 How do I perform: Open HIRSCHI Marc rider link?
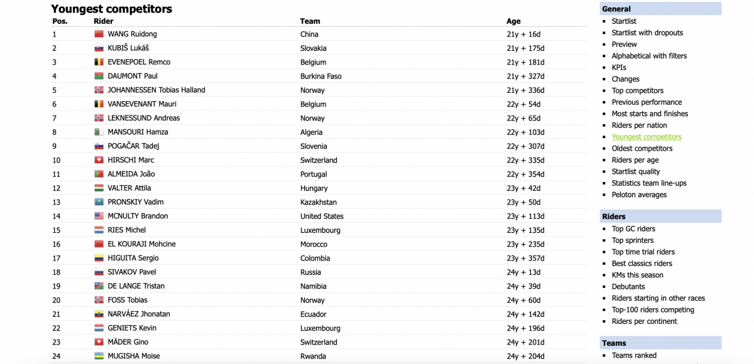(131, 160)
